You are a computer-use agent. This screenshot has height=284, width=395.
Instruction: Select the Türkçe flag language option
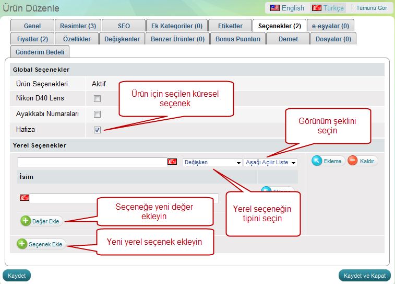(316, 8)
